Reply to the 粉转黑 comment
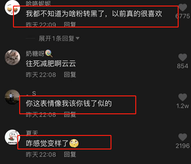This screenshot has width=191, height=164. (x=70, y=25)
